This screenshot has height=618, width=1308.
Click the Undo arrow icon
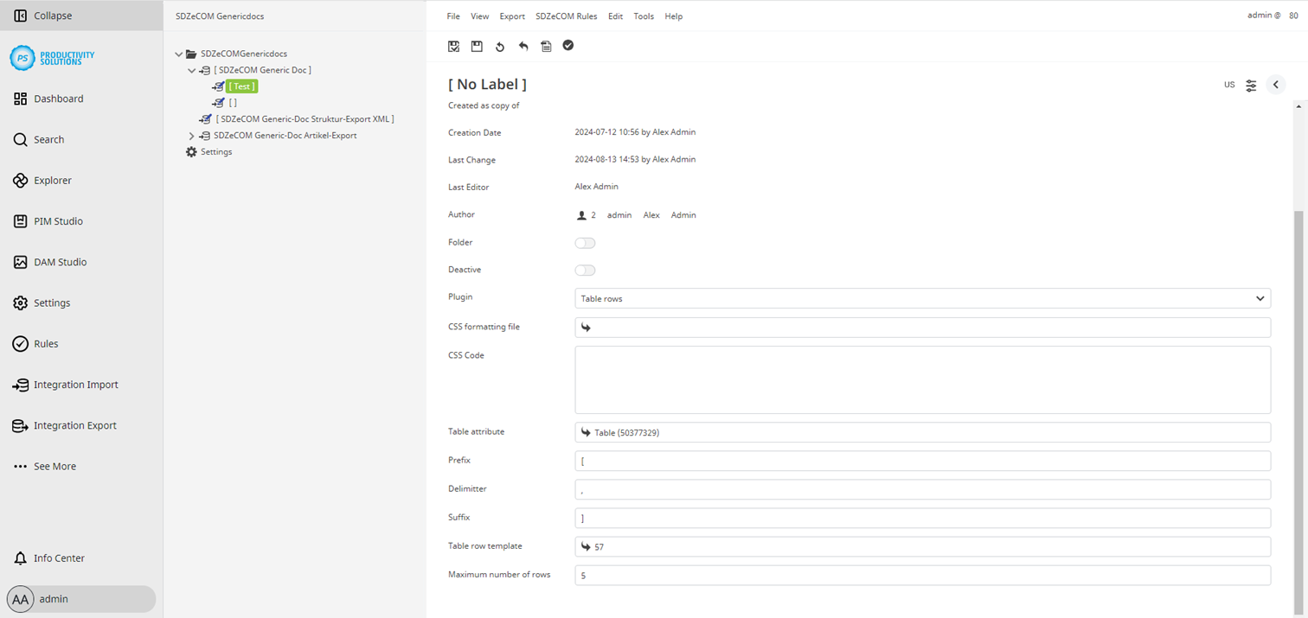click(523, 46)
